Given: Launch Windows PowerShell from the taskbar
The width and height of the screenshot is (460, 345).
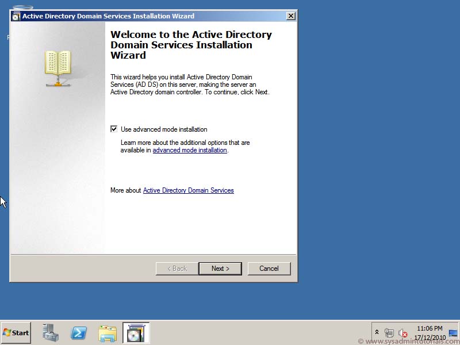Looking at the screenshot, I should tap(79, 332).
